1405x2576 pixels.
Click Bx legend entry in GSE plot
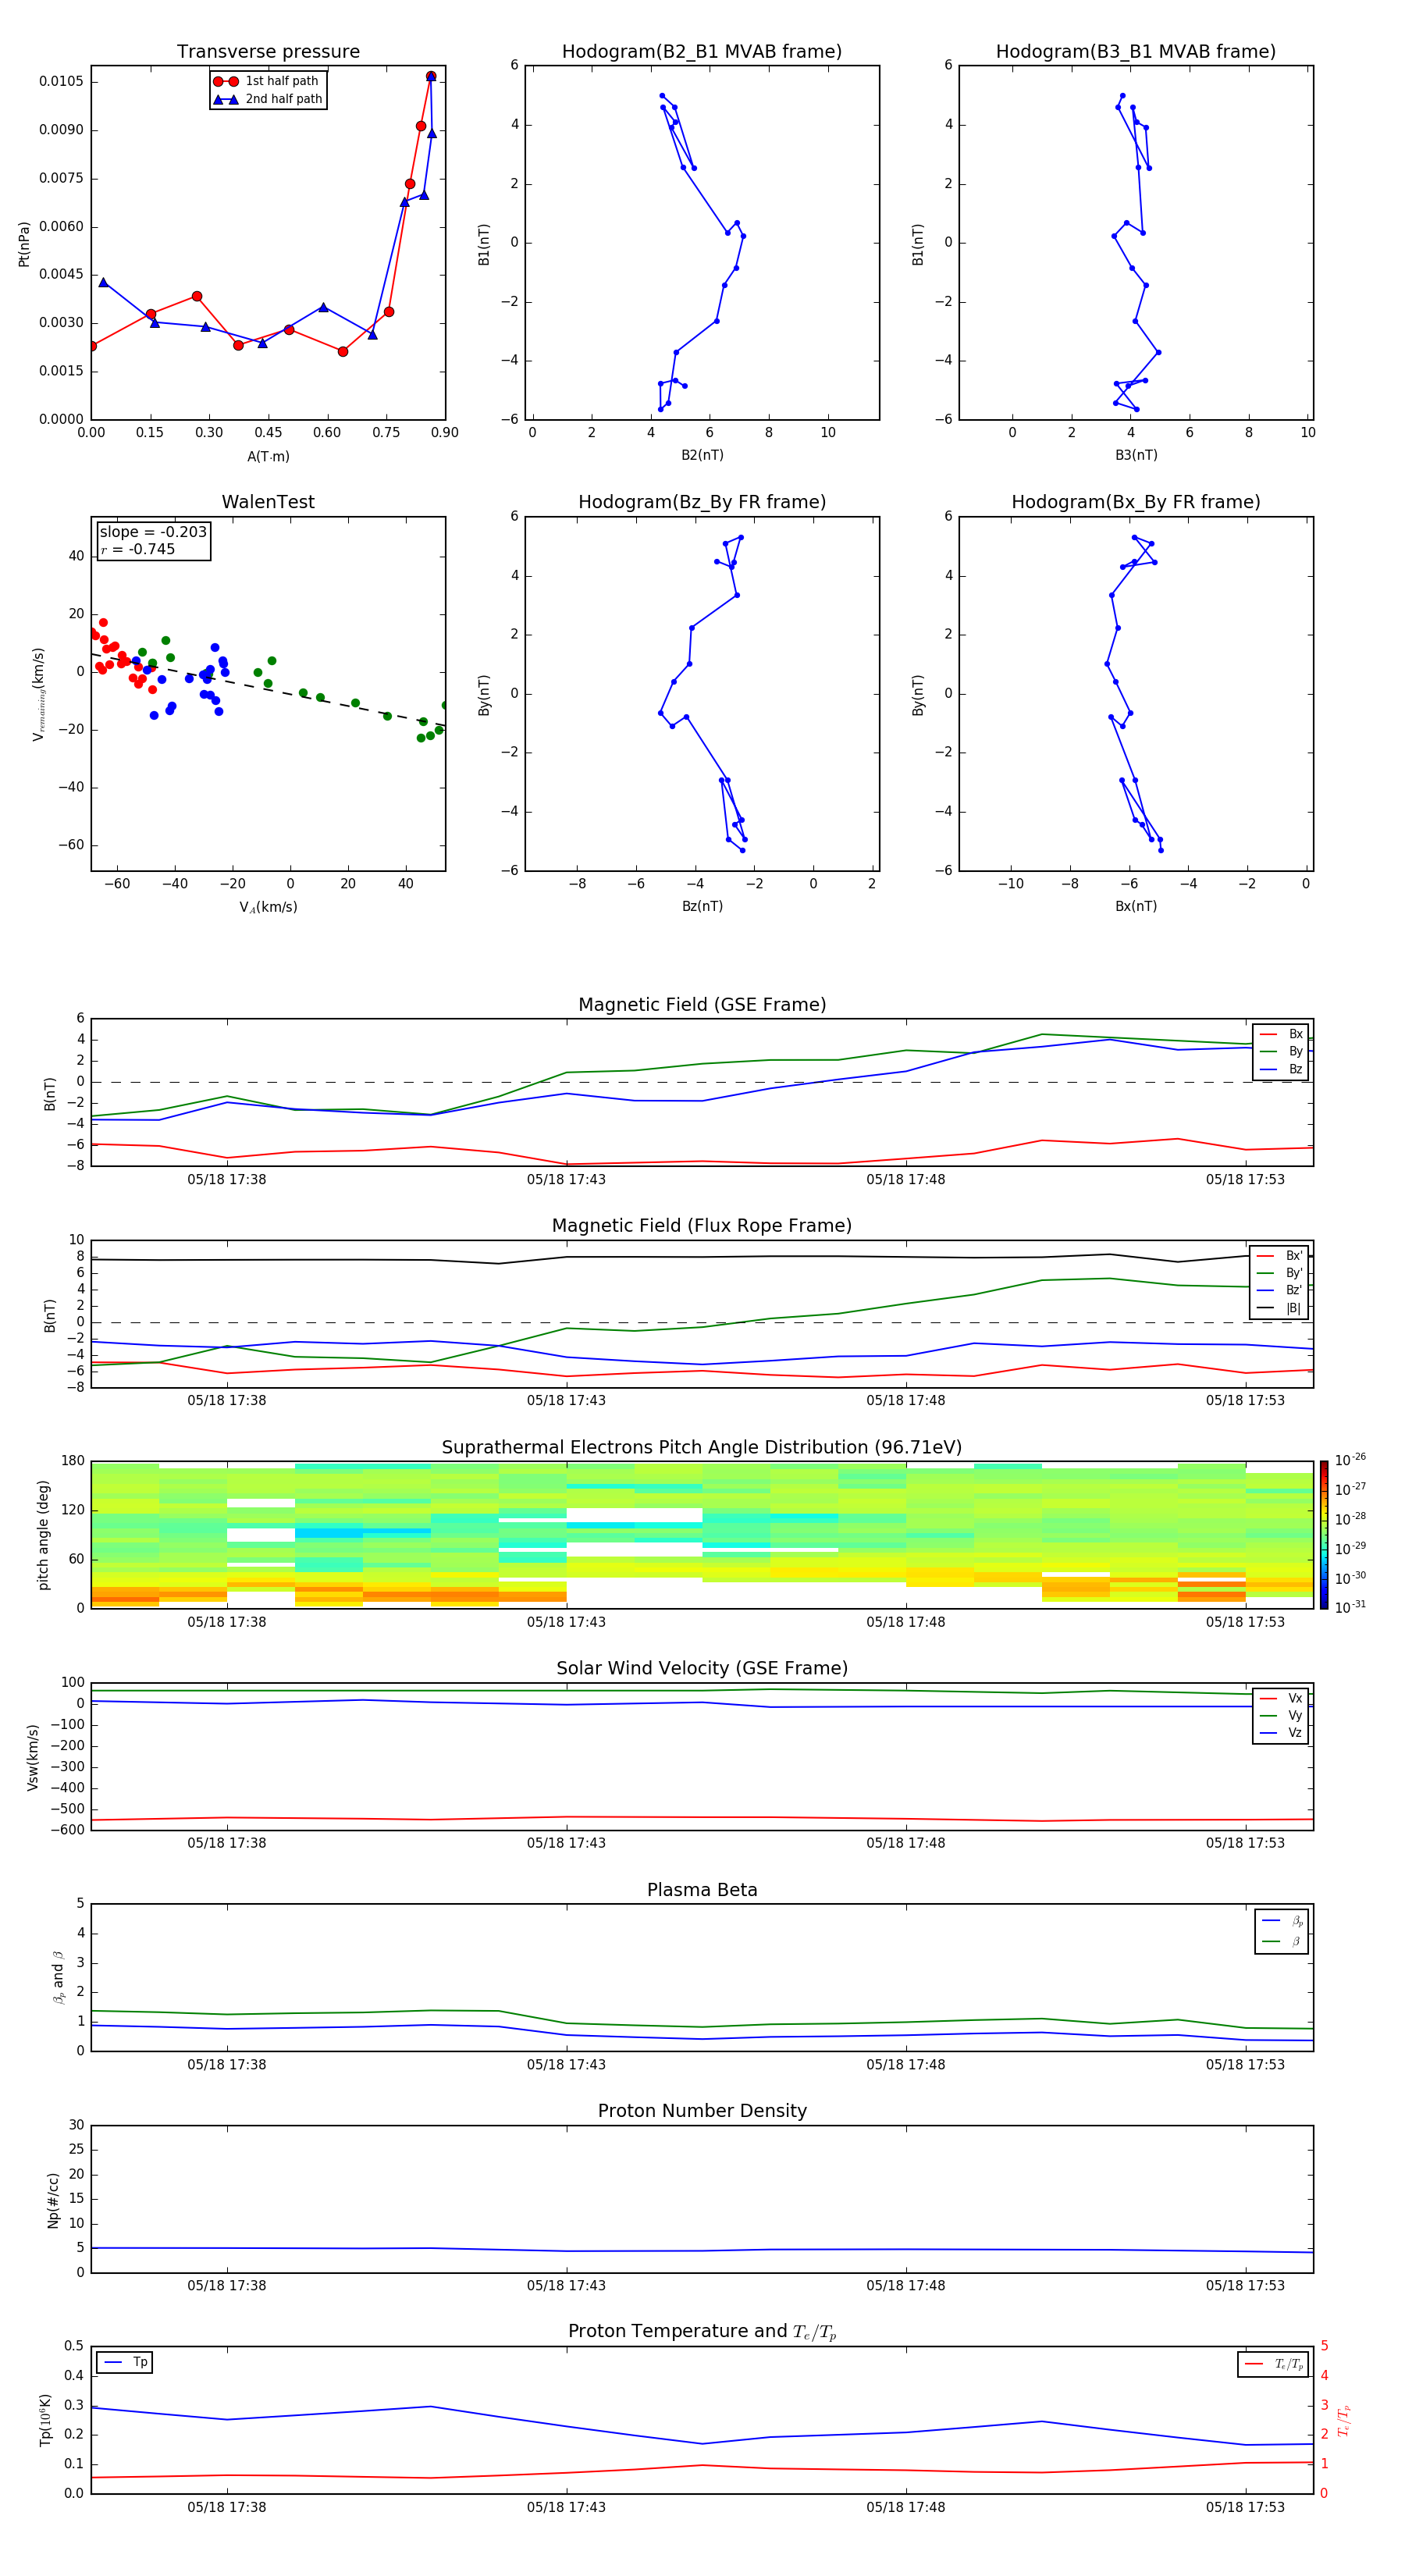tap(1281, 1034)
